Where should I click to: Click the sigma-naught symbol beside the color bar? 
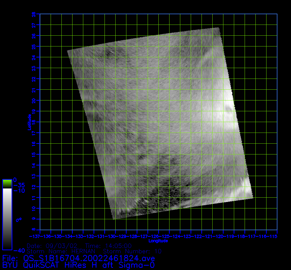tap(19, 220)
